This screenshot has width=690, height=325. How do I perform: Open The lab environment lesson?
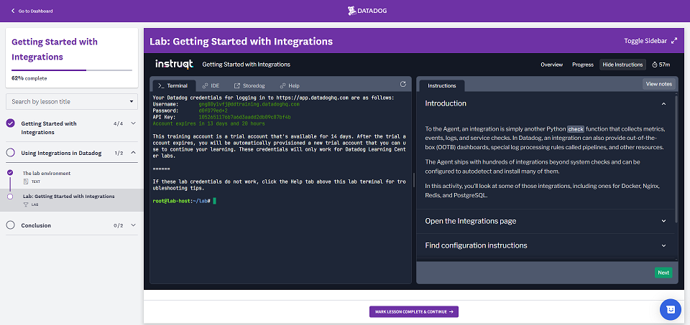[x=47, y=173]
